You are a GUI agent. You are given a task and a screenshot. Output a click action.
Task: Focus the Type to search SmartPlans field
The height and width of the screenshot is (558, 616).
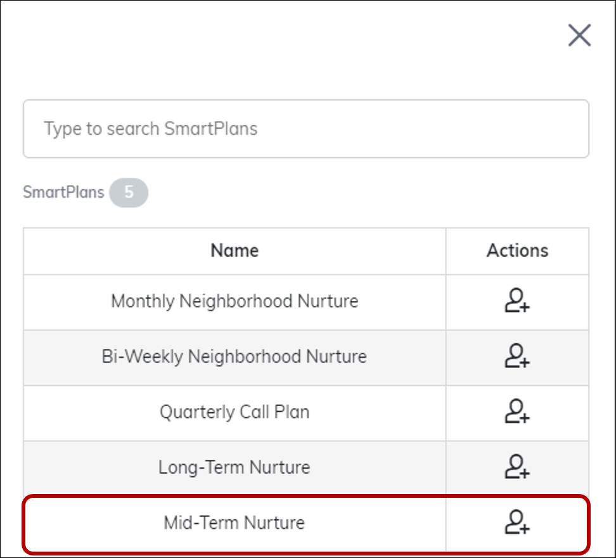point(306,129)
